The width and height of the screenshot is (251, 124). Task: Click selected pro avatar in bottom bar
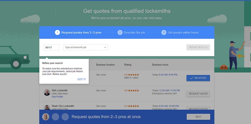coord(45,117)
